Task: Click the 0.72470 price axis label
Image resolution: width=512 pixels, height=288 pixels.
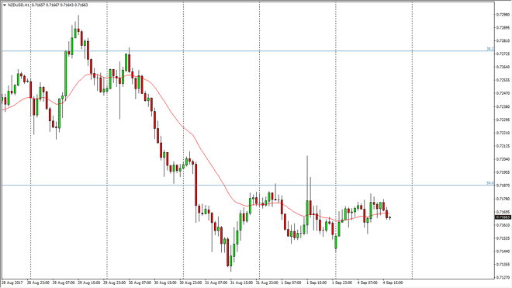Action: tap(503, 93)
